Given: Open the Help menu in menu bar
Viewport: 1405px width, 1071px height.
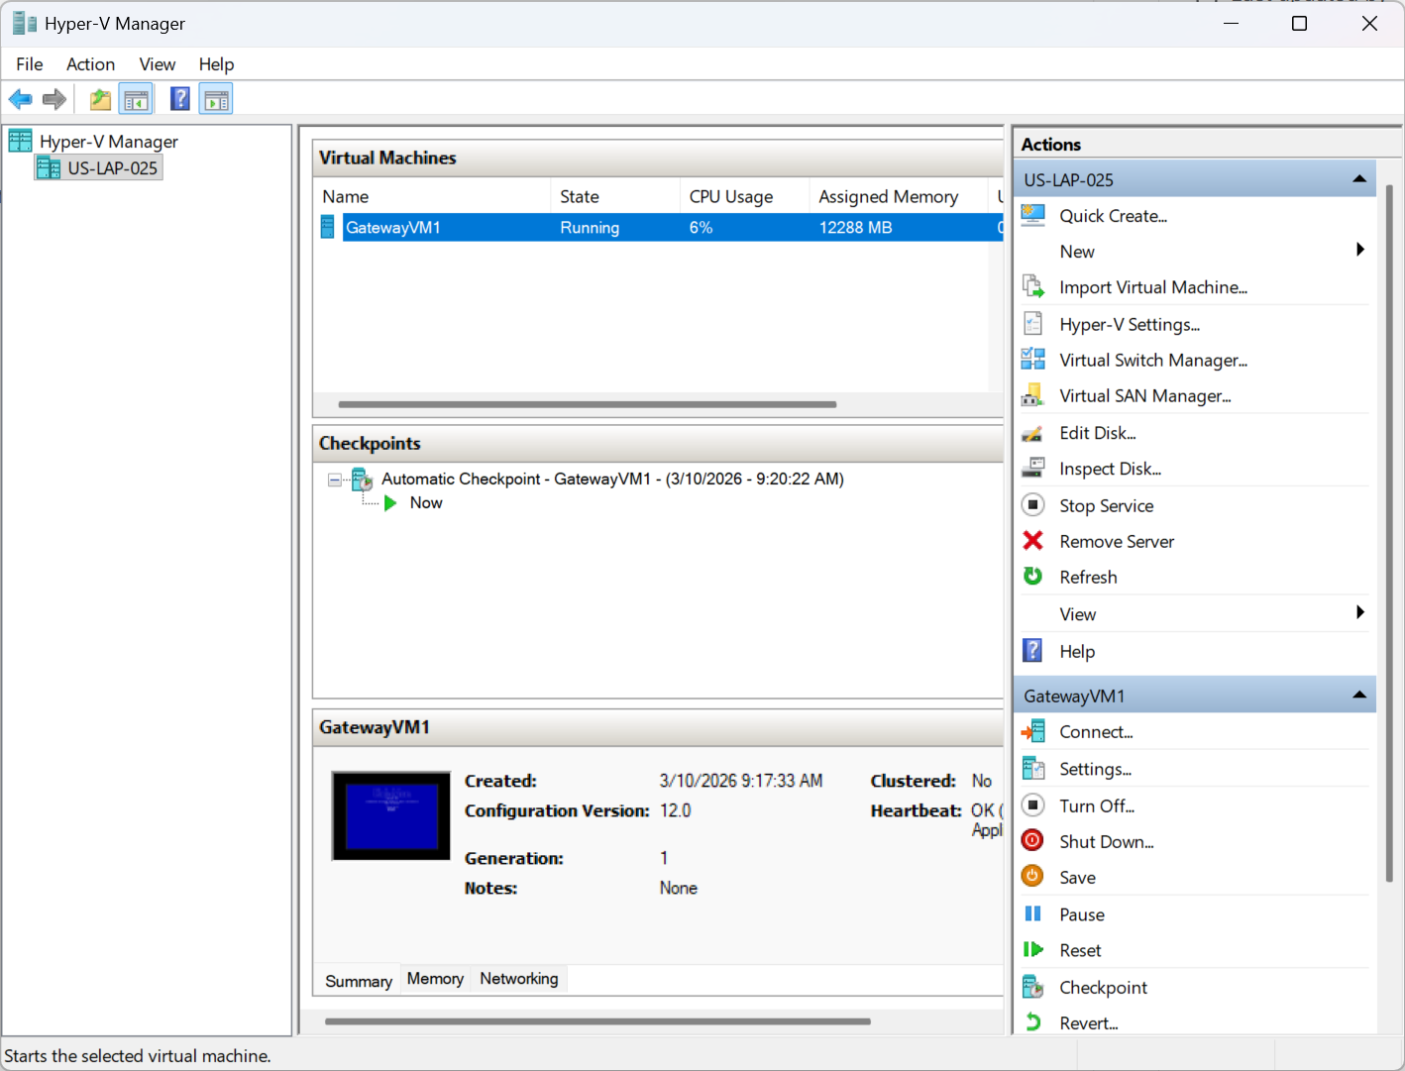Looking at the screenshot, I should point(216,64).
